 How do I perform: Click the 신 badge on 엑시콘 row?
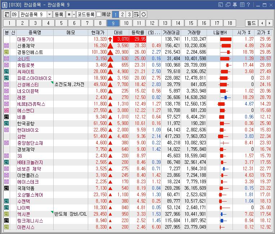point(6,214)
